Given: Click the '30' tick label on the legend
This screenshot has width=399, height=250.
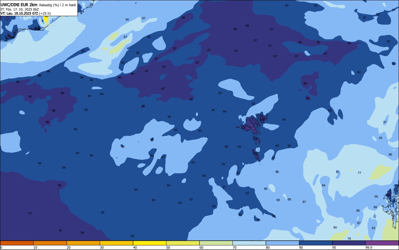Looking at the screenshot, I should [102, 248].
